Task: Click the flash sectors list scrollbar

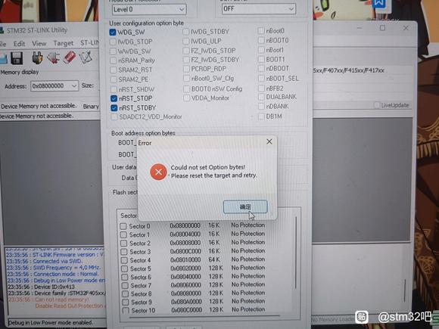Action: 296,253
